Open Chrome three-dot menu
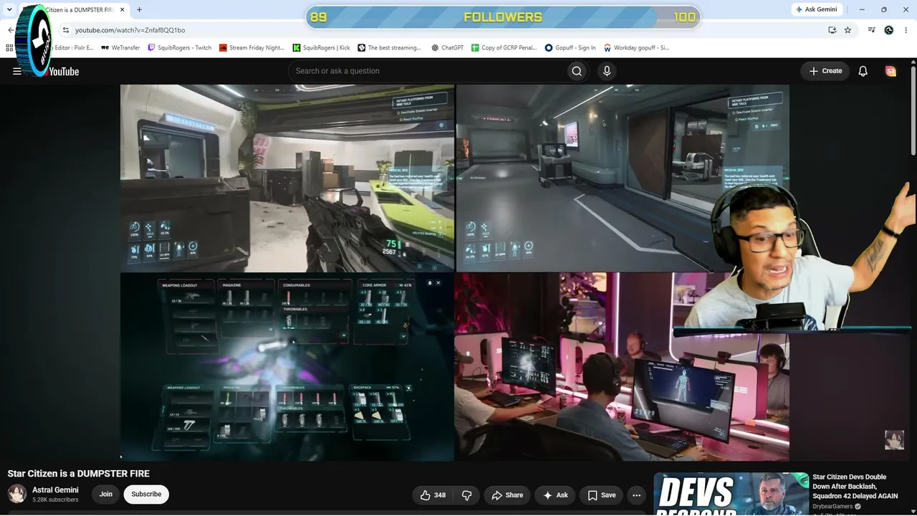Viewport: 917px width, 516px height. tap(906, 30)
